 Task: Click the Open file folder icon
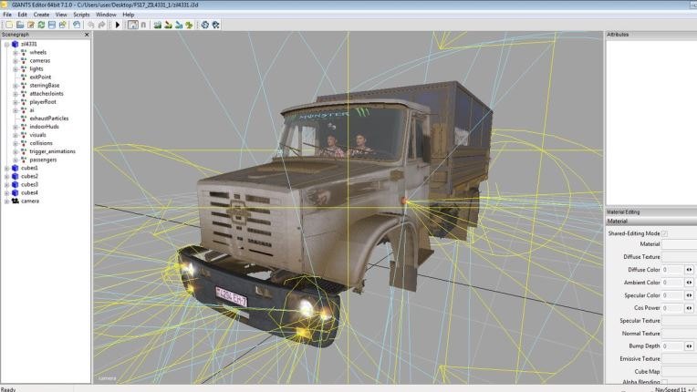20,25
